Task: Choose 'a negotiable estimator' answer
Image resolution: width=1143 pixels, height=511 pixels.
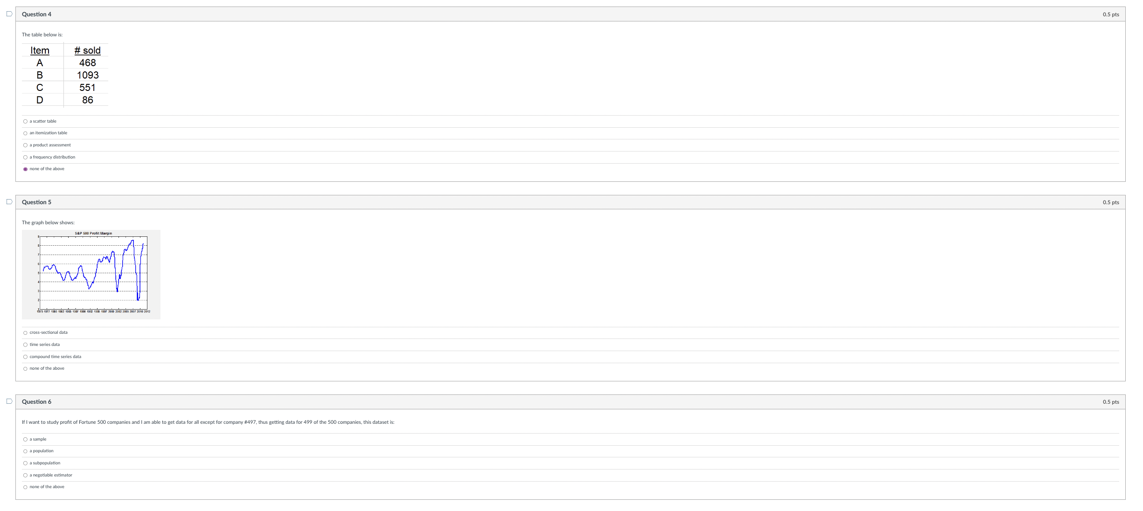Action: tap(25, 475)
